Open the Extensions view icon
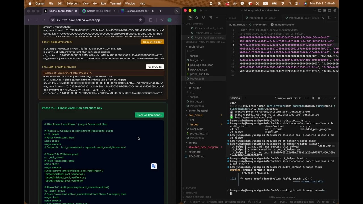363x204 pixels. point(210,18)
